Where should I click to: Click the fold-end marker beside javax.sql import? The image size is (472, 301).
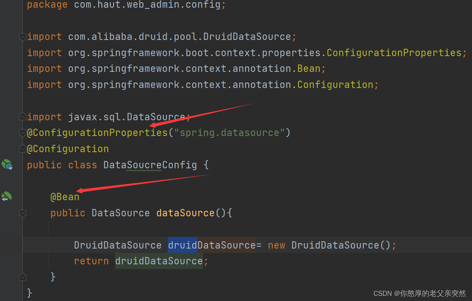22,116
